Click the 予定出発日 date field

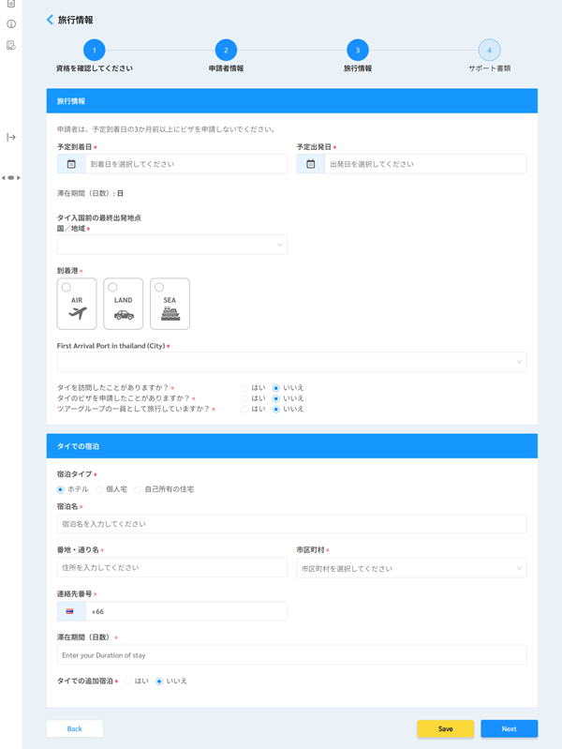coord(411,164)
